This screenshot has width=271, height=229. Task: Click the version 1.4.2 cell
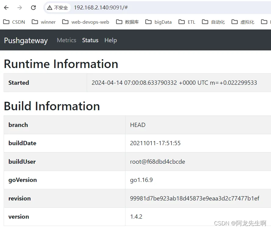click(x=198, y=217)
